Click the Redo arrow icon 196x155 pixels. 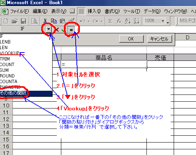pyautogui.click(x=95, y=21)
